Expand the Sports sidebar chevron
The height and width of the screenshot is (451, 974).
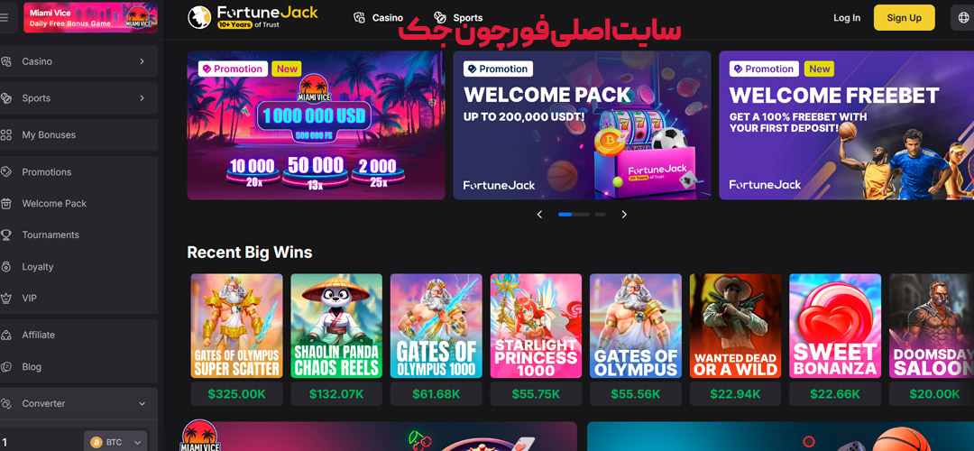click(x=142, y=98)
